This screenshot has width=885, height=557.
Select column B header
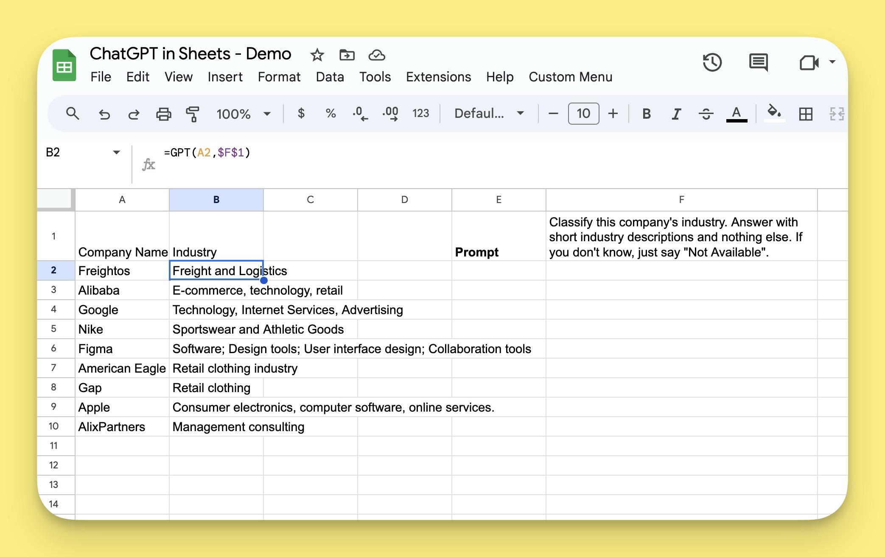point(216,200)
